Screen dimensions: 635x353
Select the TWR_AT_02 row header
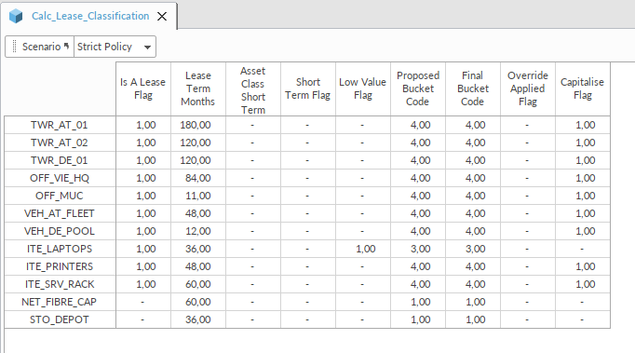[60, 143]
